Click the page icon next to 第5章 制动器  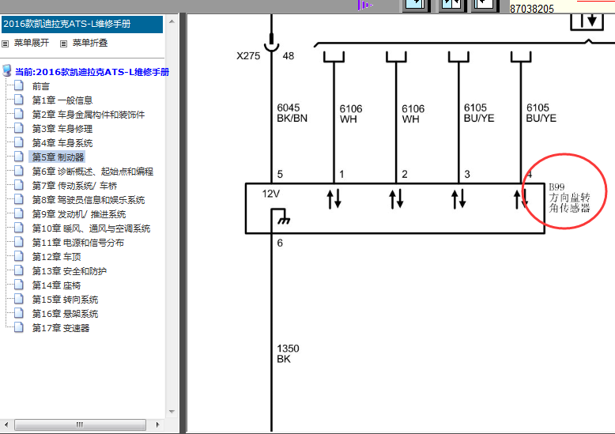tap(19, 157)
